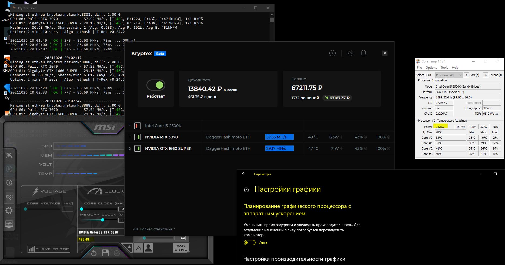Click the Afterburner apply checkmark icon

pos(117,253)
